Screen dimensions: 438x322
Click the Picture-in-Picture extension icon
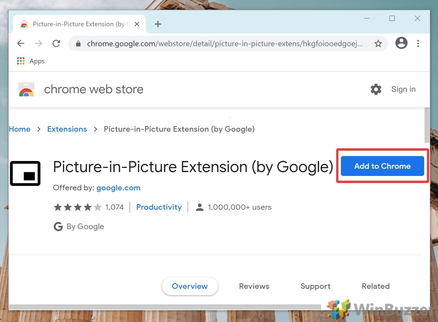(25, 173)
